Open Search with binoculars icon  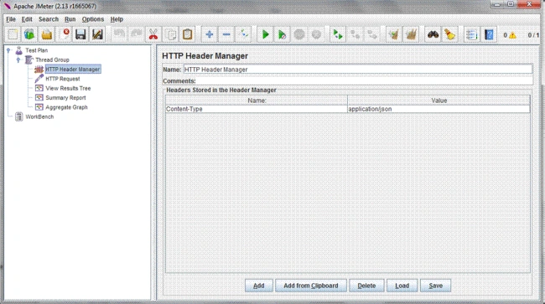tap(433, 34)
